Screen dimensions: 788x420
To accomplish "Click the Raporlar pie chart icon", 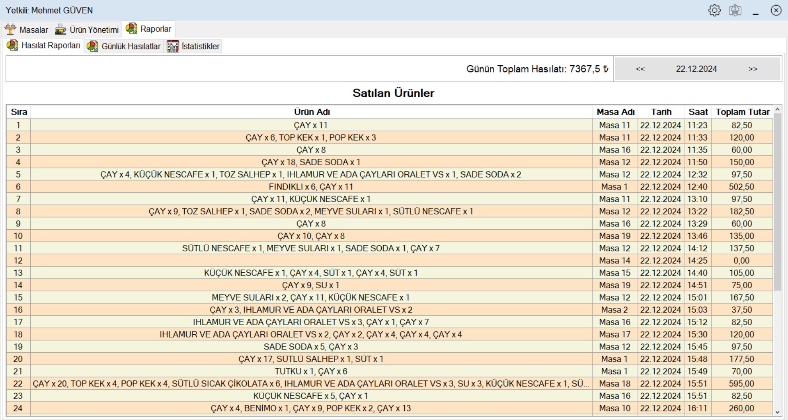I will (x=131, y=29).
